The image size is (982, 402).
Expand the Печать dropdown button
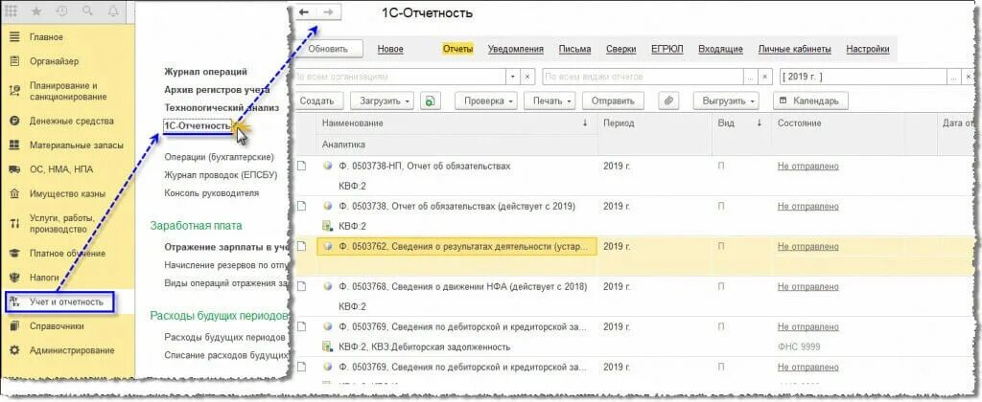click(x=549, y=100)
